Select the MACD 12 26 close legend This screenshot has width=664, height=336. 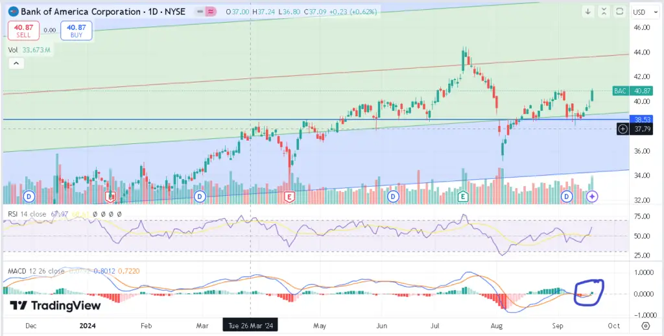click(x=36, y=271)
